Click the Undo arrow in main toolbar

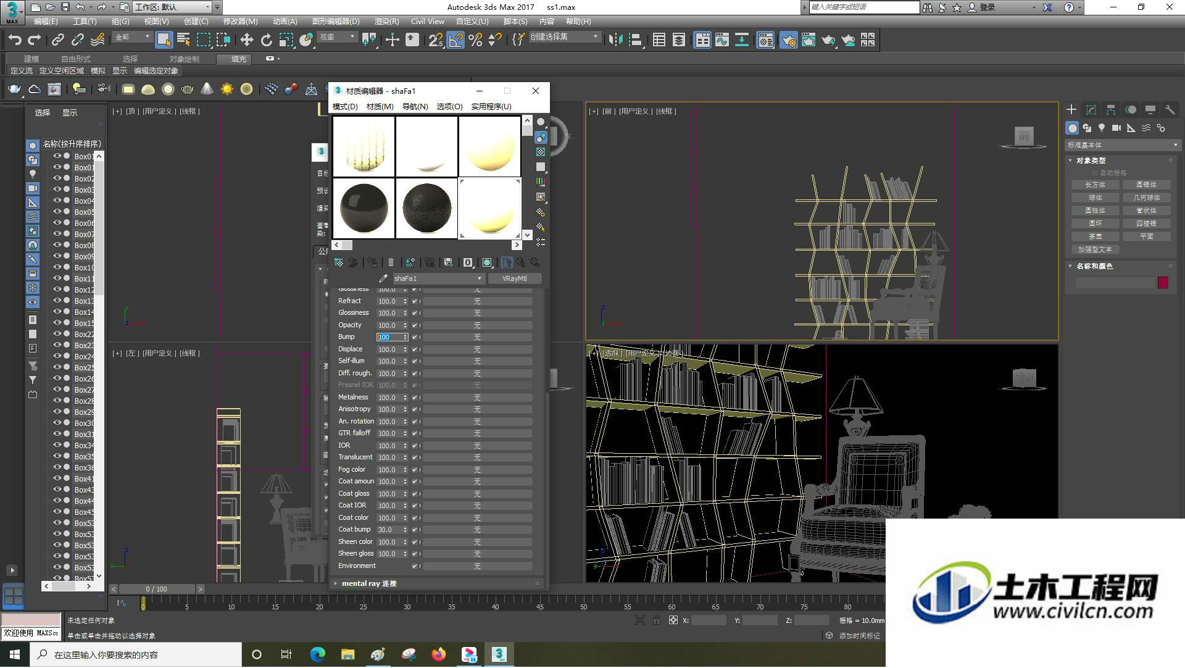[x=14, y=40]
